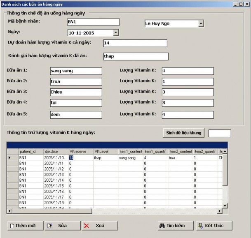The height and width of the screenshot is (238, 251).
Task: Click the Bữa ăn 3 field containing Chieu
Action: (75, 92)
